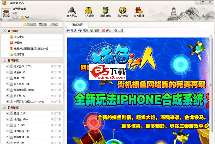Screen dimensions: 215x144
Task: Minimize the 三秦游戏中心 window
Action: tap(198, 2)
